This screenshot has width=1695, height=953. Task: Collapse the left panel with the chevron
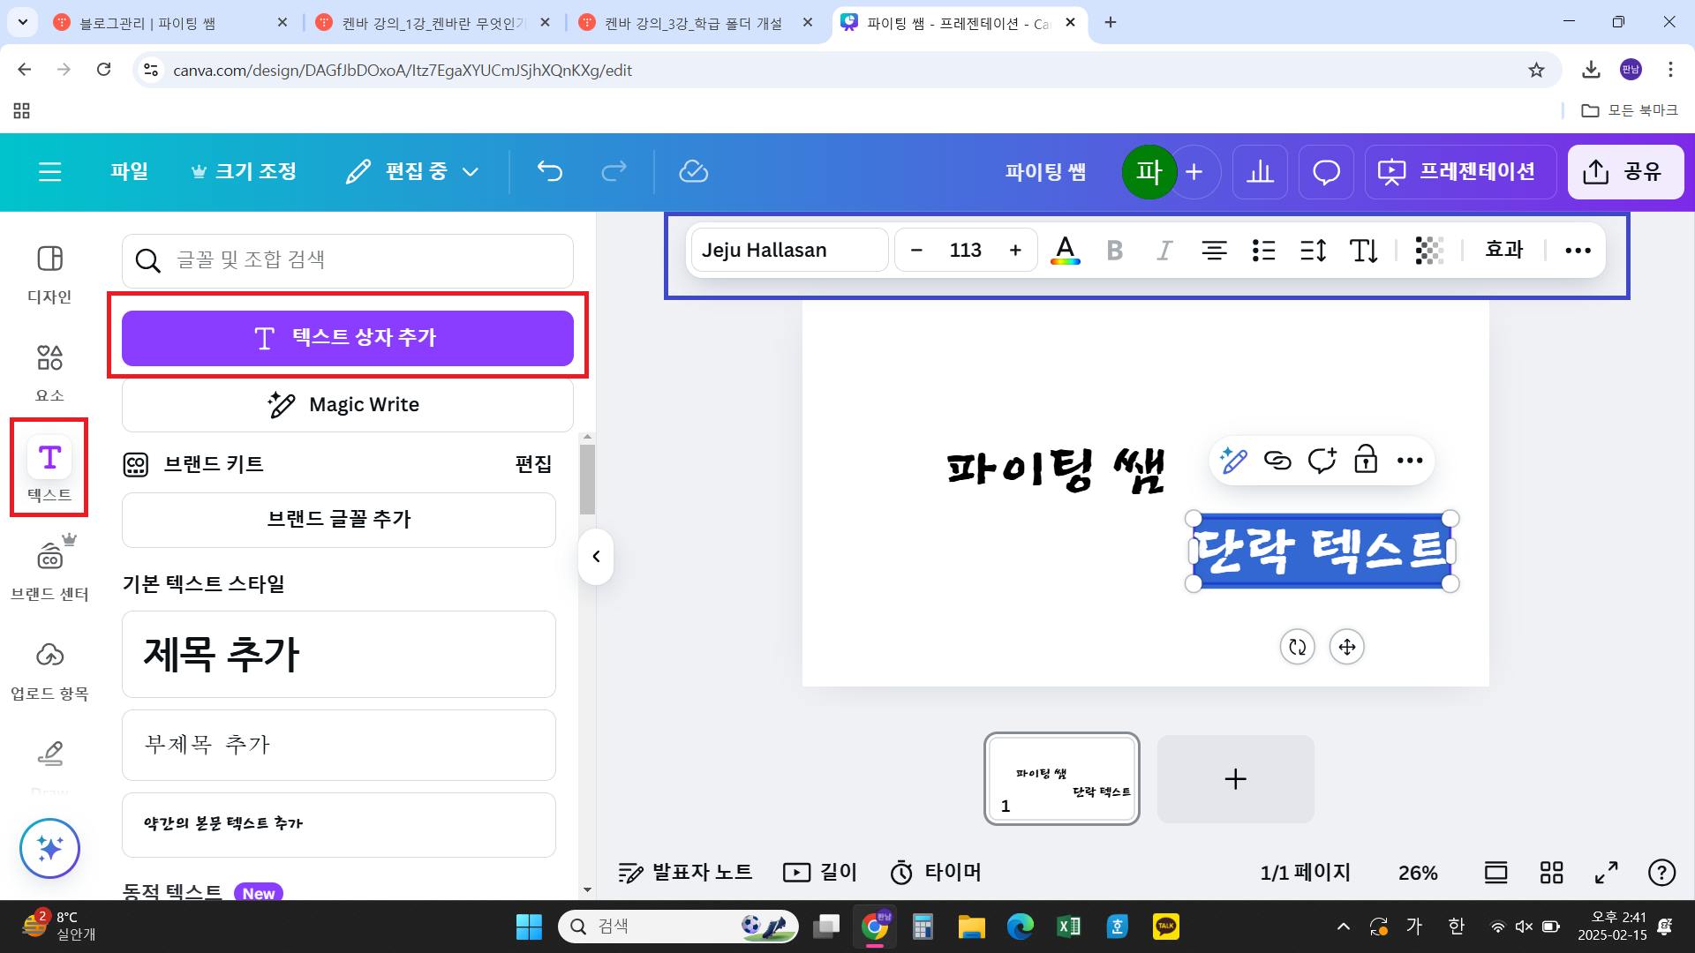tap(596, 557)
